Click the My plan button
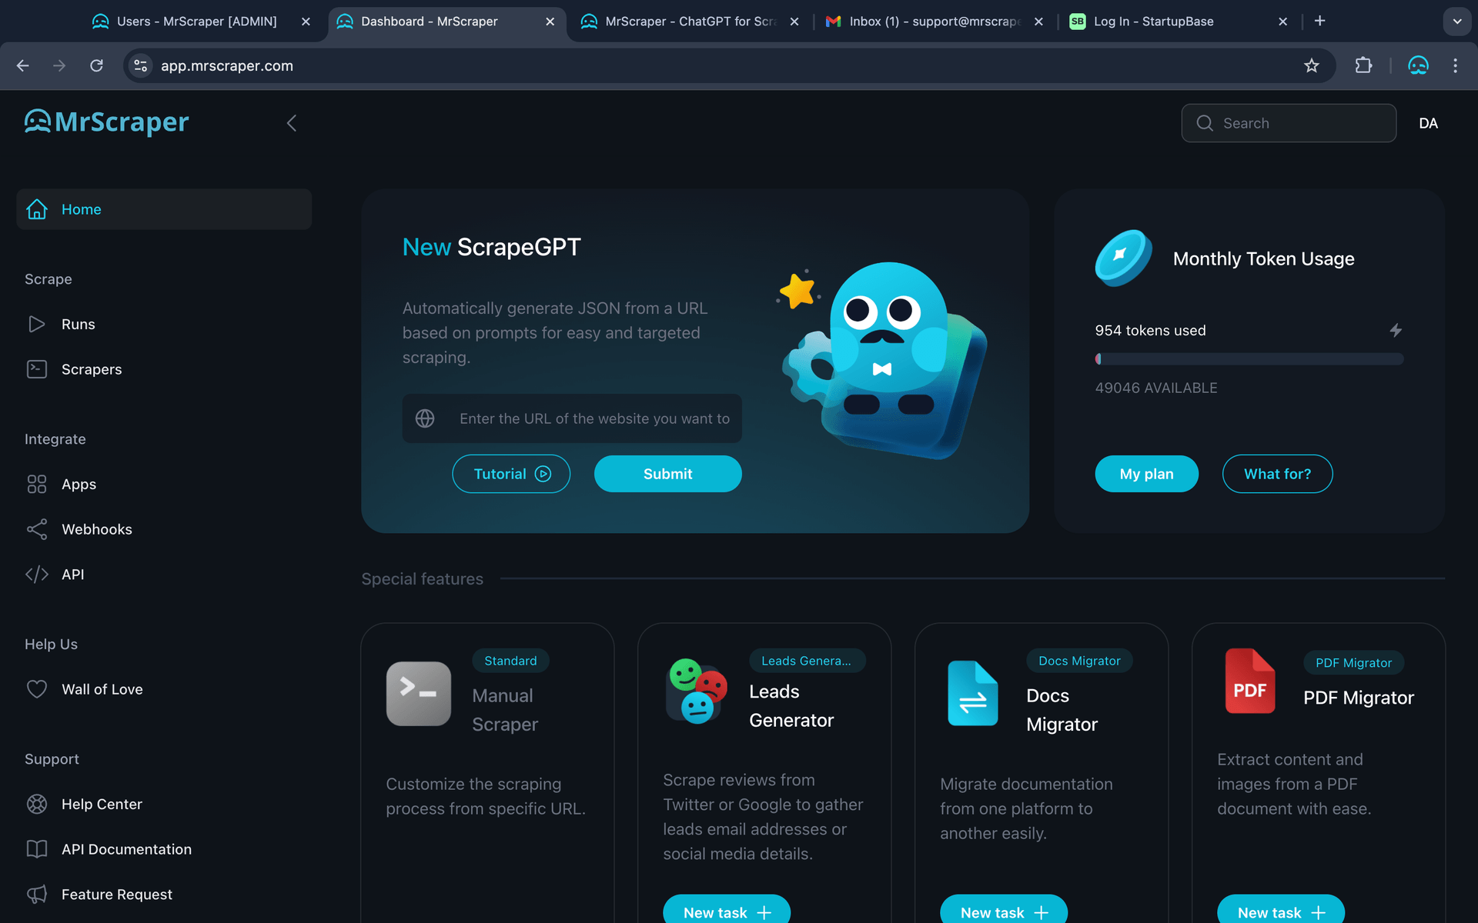Viewport: 1478px width, 923px height. [1146, 474]
